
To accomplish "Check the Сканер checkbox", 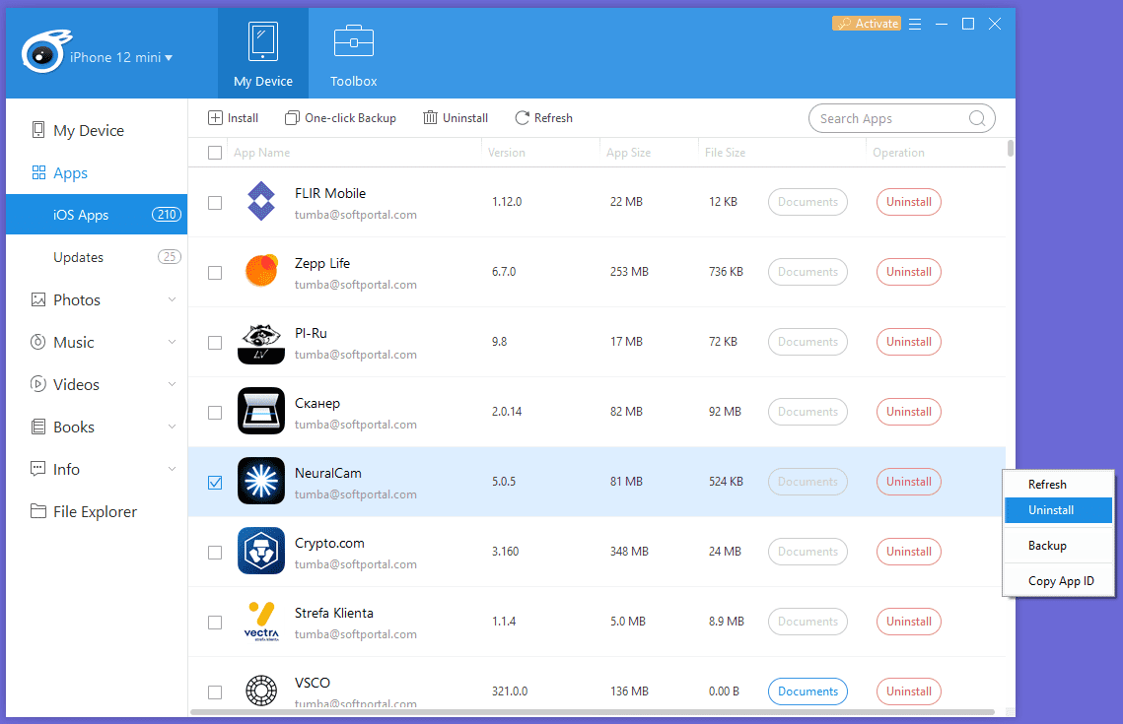I will (215, 413).
